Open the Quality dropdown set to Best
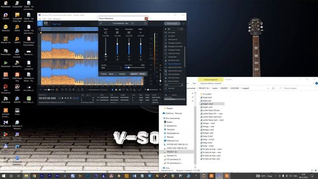This screenshot has height=179, width=318. click(x=111, y=68)
